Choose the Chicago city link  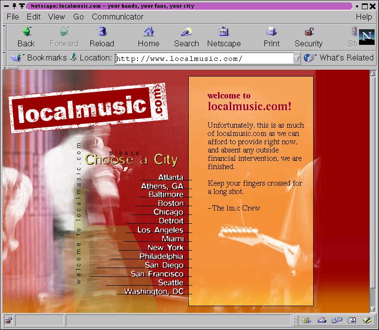(x=168, y=212)
